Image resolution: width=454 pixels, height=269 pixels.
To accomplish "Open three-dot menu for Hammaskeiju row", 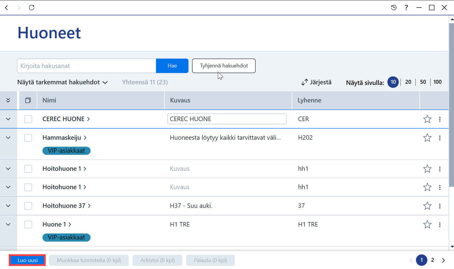I will [x=440, y=138].
